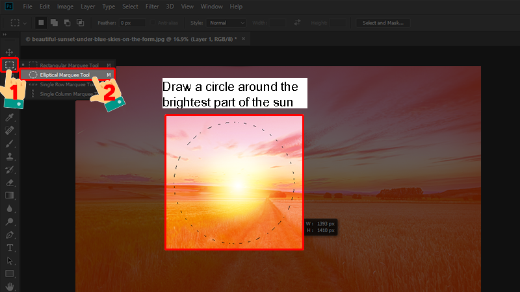Select the Eyedropper tool
Image resolution: width=520 pixels, height=292 pixels.
9,117
